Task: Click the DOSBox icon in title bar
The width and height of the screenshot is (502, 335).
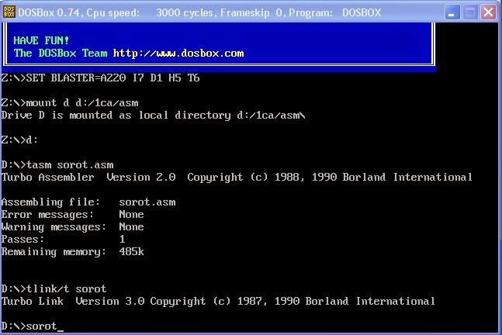Action: point(9,12)
